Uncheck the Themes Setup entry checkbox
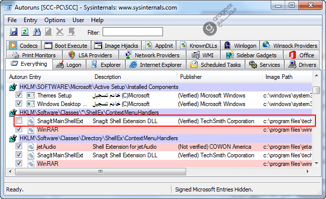The width and height of the screenshot is (326, 199). [19, 95]
